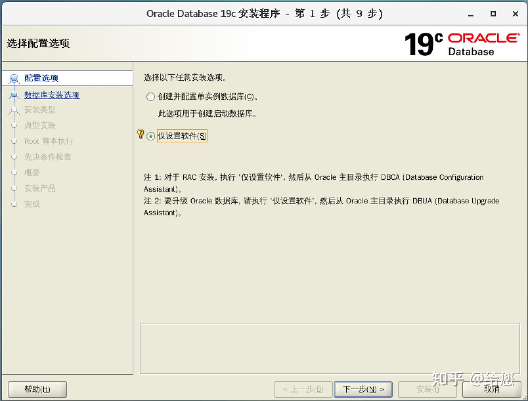Click the radio circle next to 创建并配置单实例数据库
The width and height of the screenshot is (528, 401).
pyautogui.click(x=150, y=97)
